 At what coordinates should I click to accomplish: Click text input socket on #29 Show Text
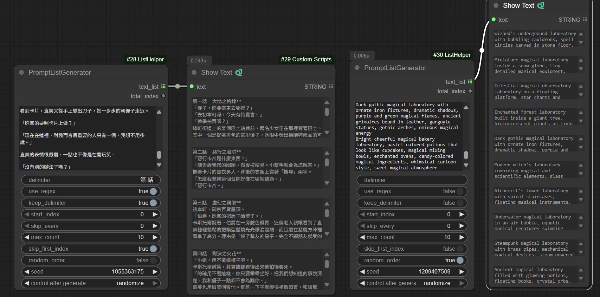coord(192,86)
